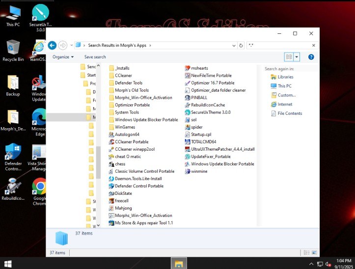Viewport: 355px width, 269px height.
Task: Click the Back navigation arrow
Action: coord(52,45)
